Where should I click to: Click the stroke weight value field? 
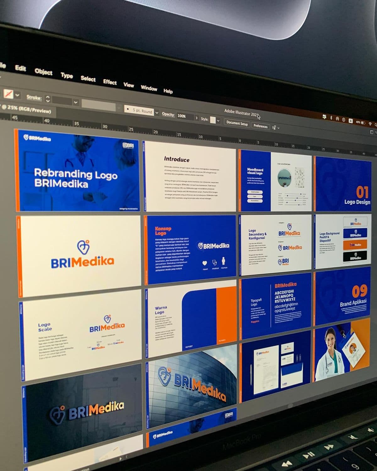pyautogui.click(x=62, y=101)
